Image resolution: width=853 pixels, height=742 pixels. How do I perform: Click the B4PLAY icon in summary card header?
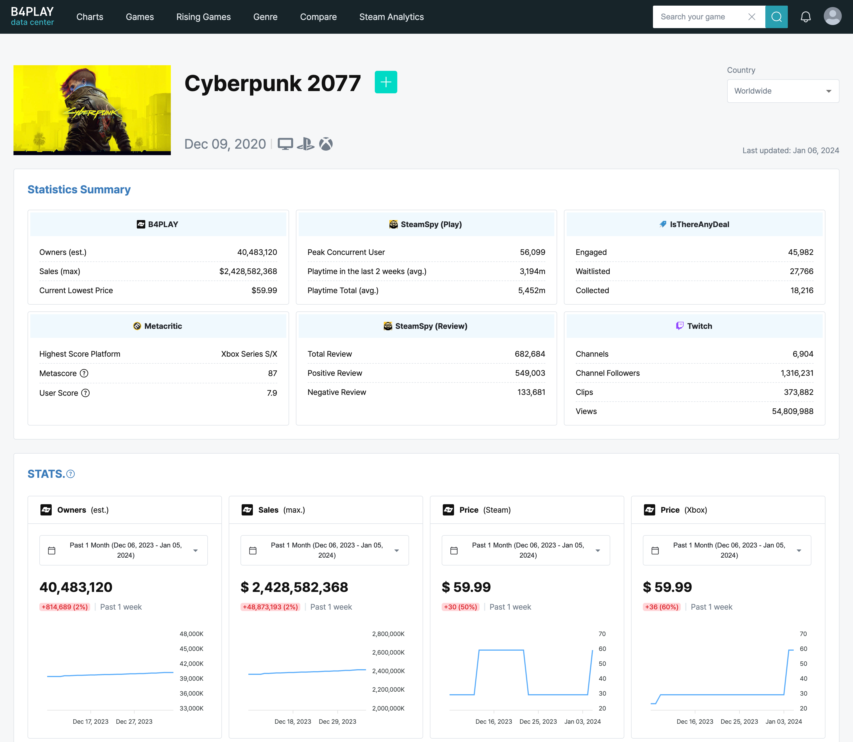[141, 224]
